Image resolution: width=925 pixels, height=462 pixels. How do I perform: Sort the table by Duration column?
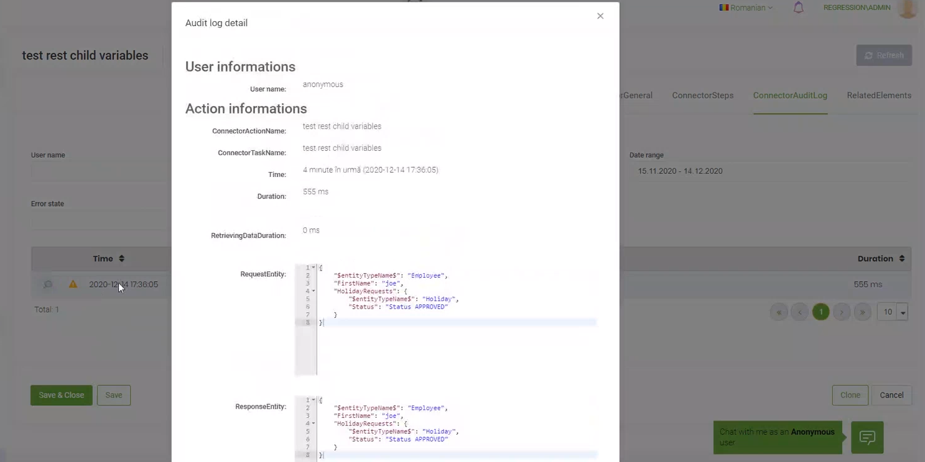point(881,258)
